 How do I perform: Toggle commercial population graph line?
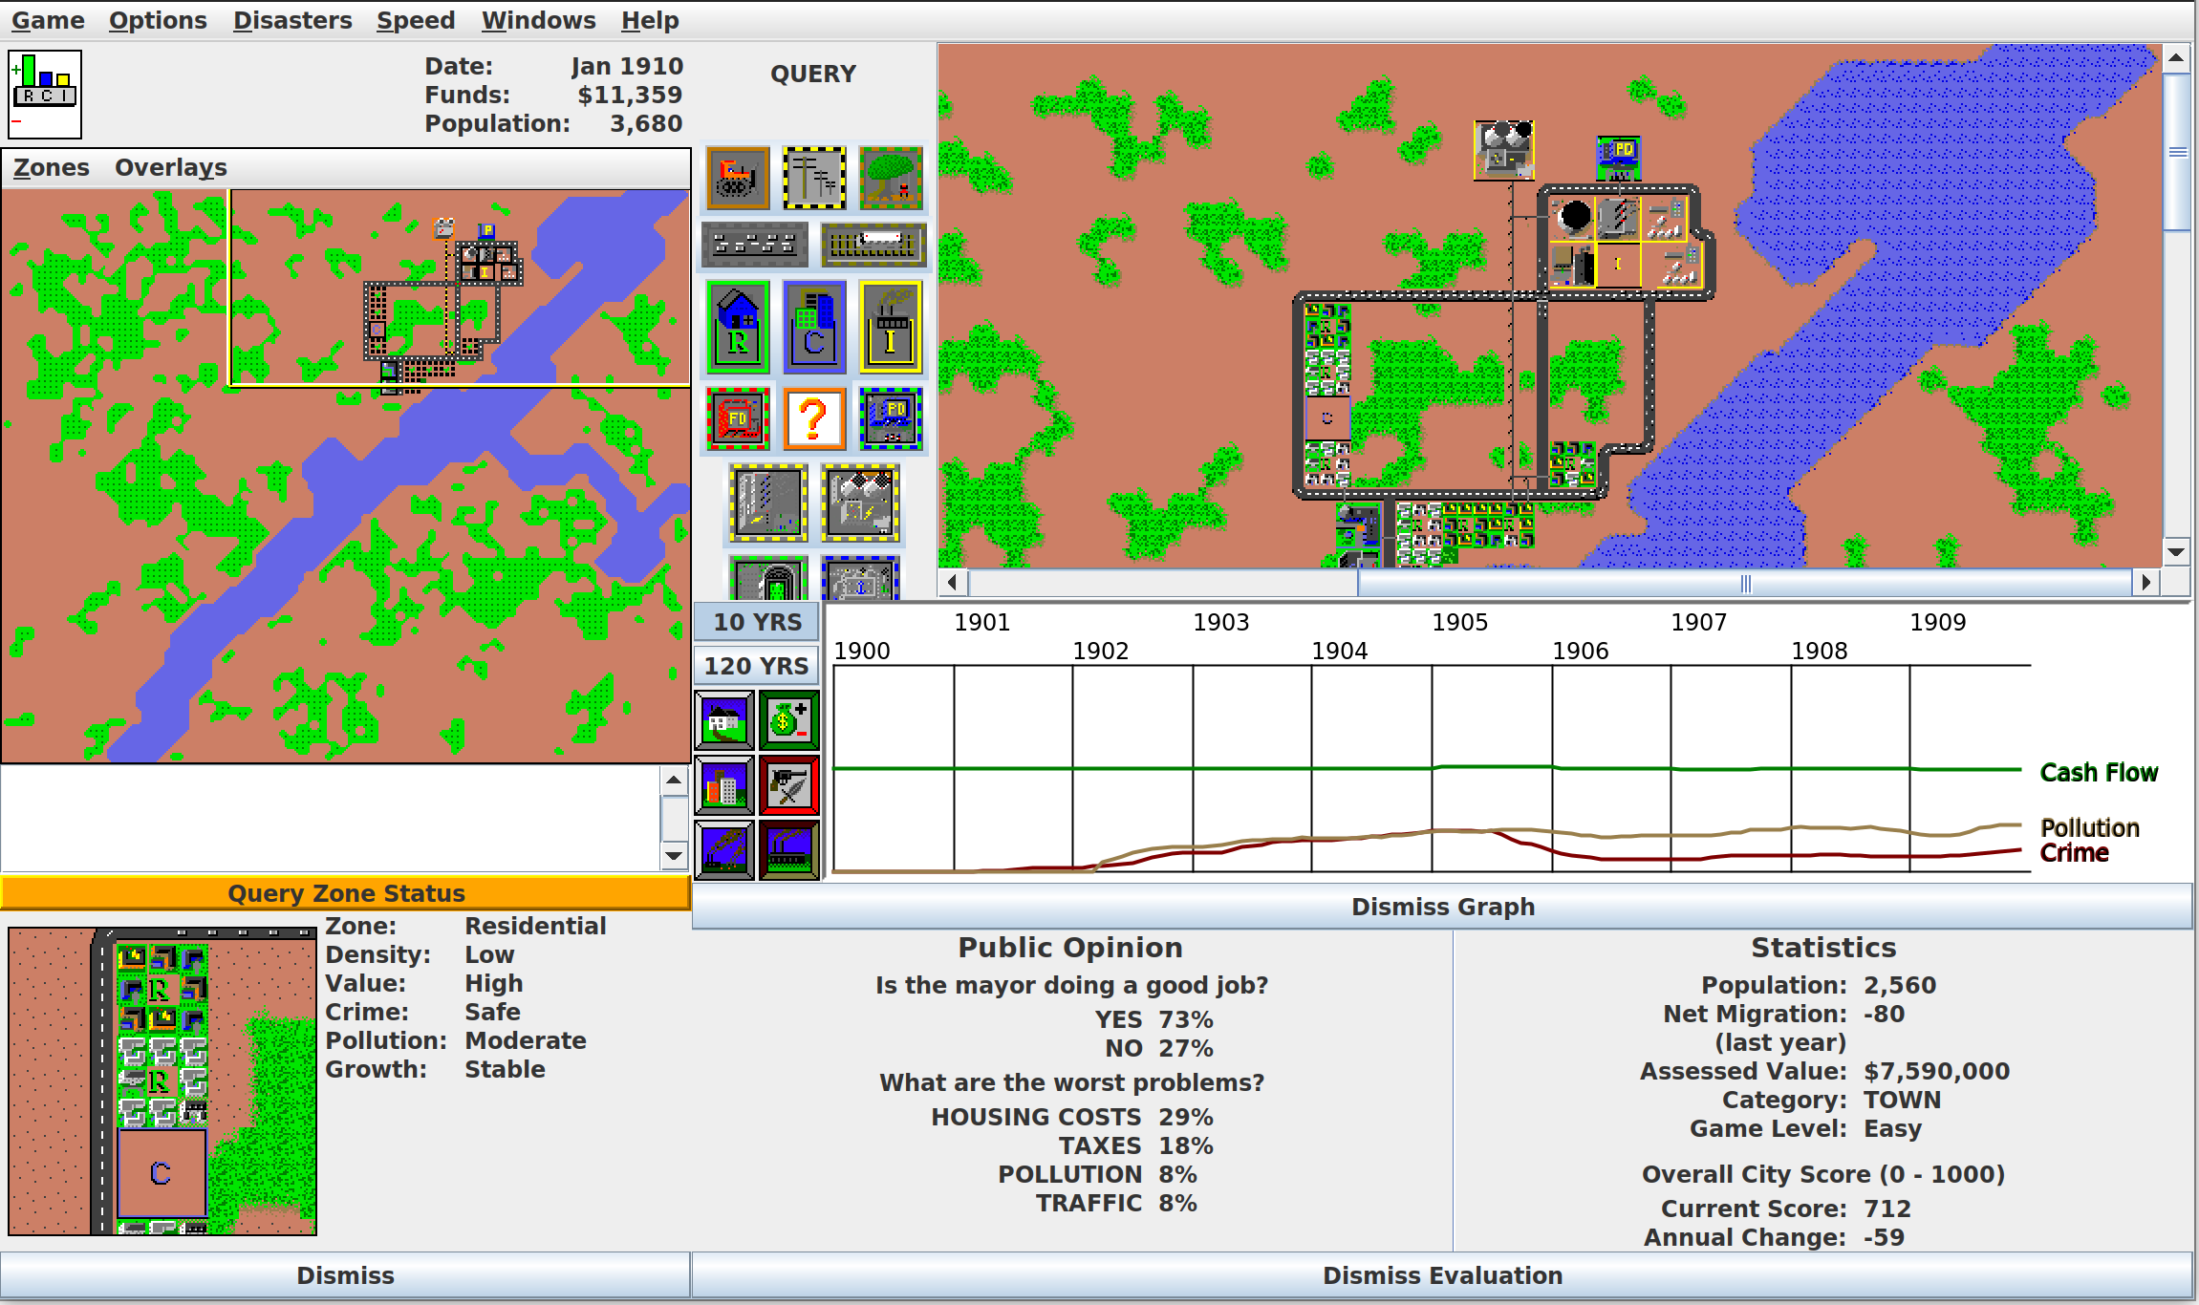point(724,785)
